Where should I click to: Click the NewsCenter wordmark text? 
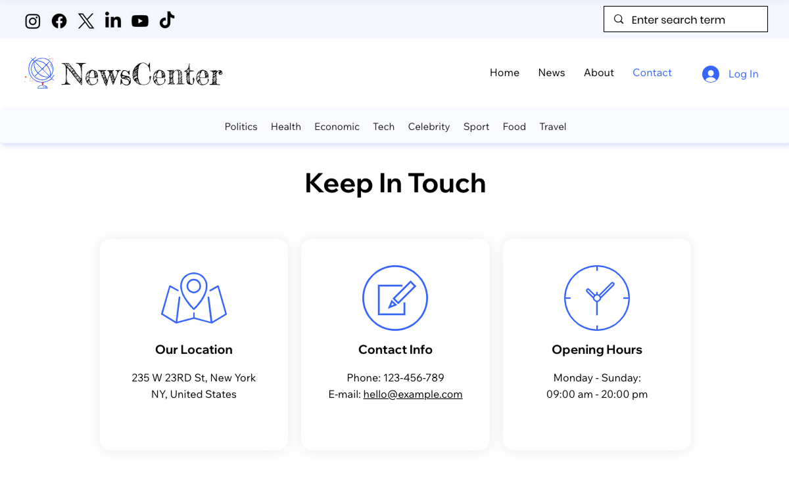(x=142, y=74)
